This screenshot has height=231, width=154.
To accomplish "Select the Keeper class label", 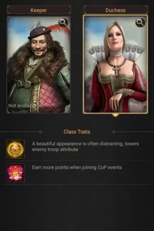I will 39,10.
